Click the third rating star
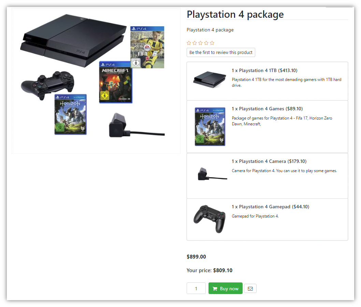361x307 pixels. [x=201, y=43]
